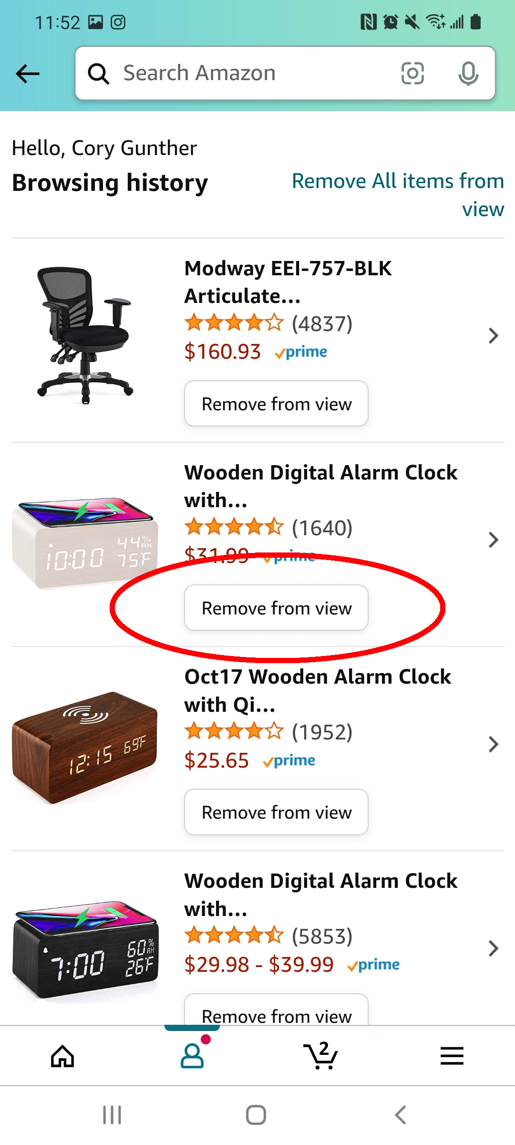This screenshot has width=515, height=1145.
Task: Tap Android recent apps button
Action: 112,1115
